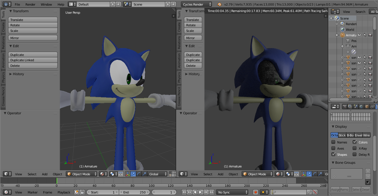This screenshot has height=196, width=378.
Task: Open the No Sync playback dropdown
Action: click(x=232, y=192)
